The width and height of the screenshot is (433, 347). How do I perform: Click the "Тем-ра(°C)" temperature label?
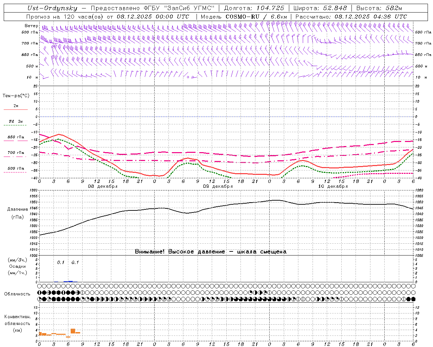coord(16,96)
